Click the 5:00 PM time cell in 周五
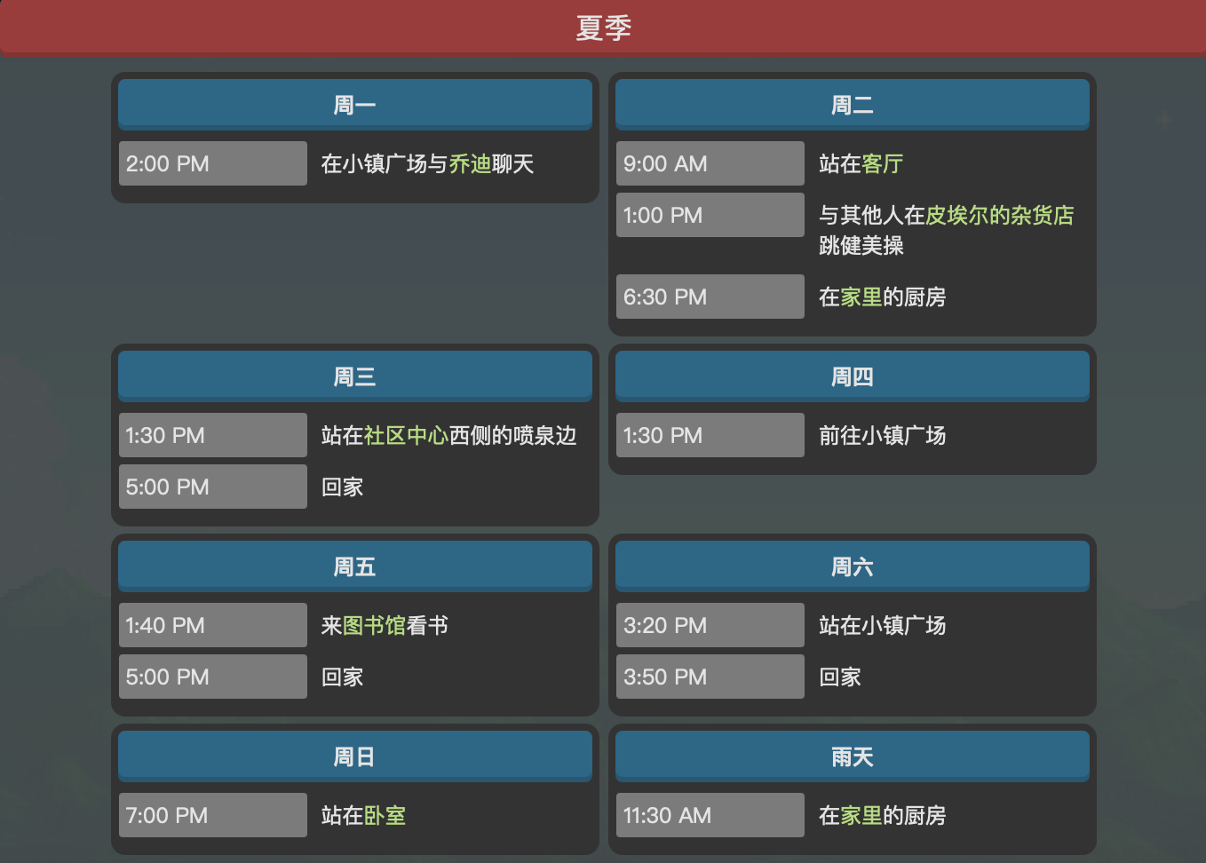This screenshot has width=1206, height=863. coord(213,677)
